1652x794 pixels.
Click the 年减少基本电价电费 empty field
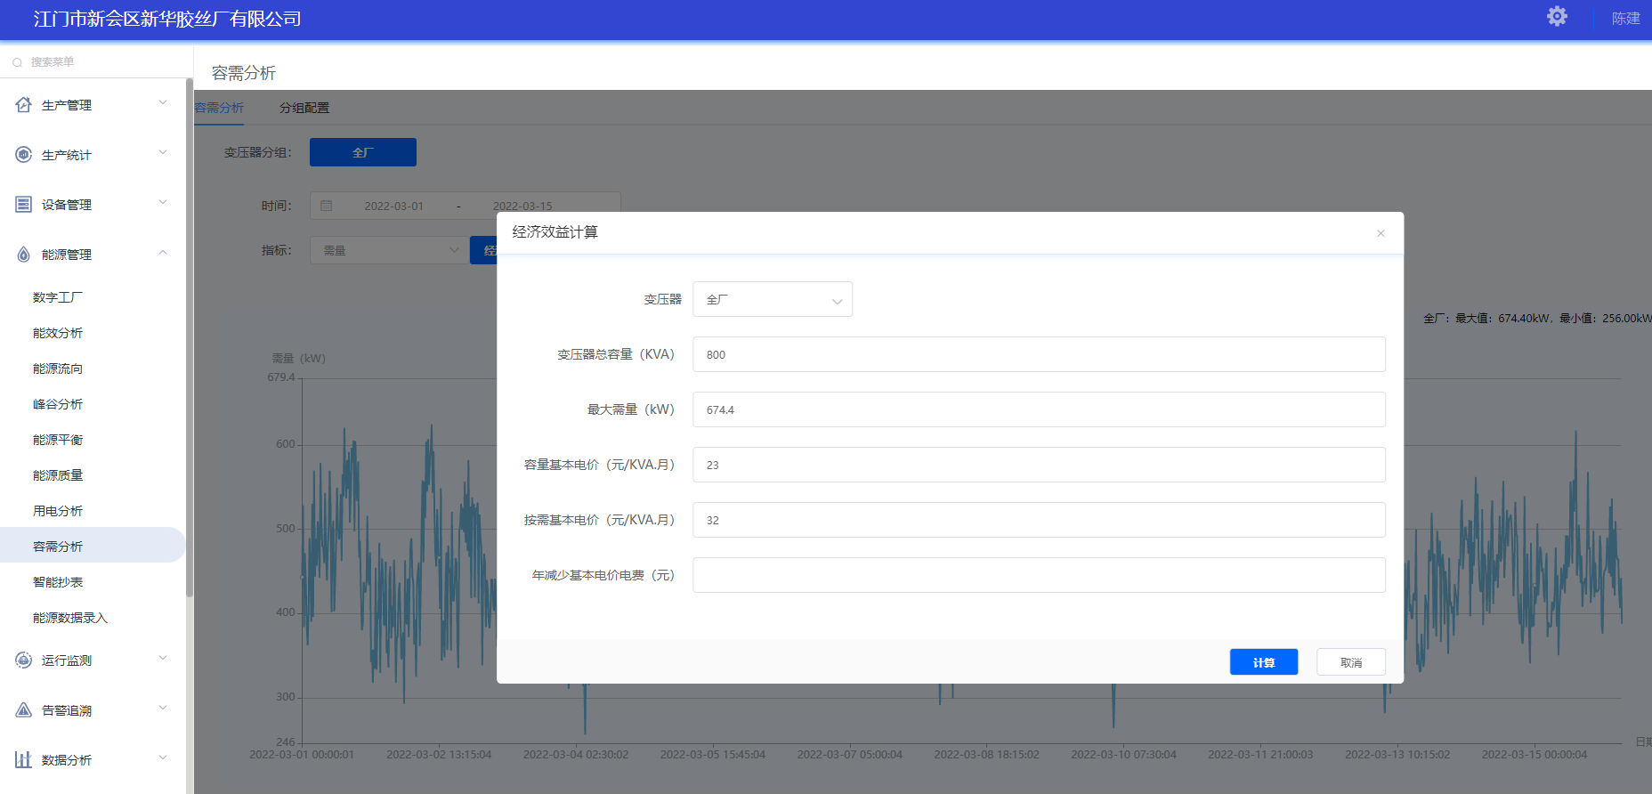pyautogui.click(x=1038, y=575)
